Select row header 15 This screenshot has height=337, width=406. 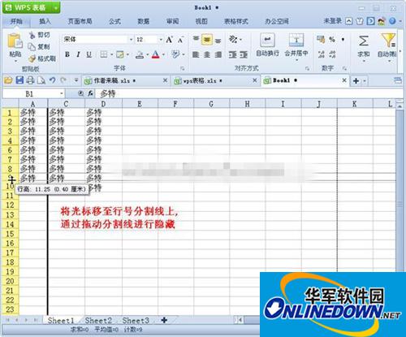(x=10, y=234)
